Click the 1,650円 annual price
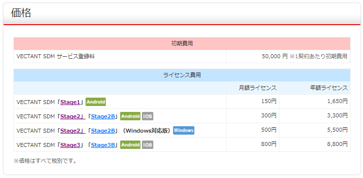Image resolution: width=363 pixels, height=178 pixels. click(338, 101)
